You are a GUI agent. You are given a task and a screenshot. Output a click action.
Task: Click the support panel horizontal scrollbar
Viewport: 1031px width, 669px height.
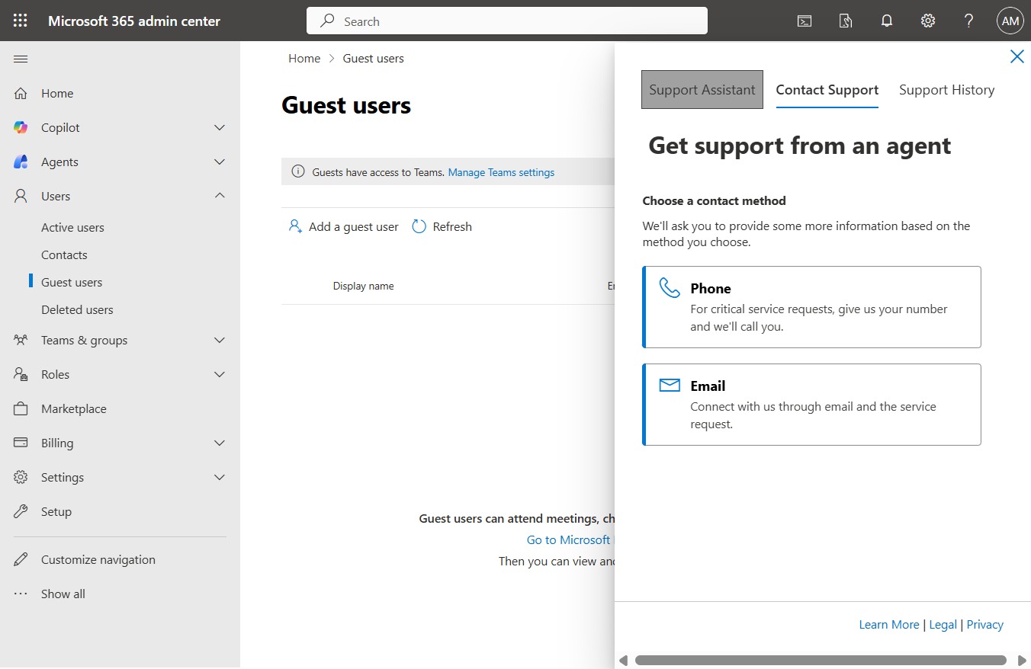click(821, 661)
